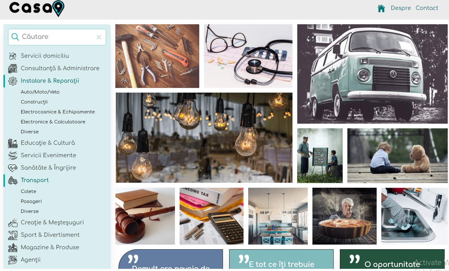Select the Colete subcategory under Transport
The width and height of the screenshot is (449, 271).
[x=28, y=191]
